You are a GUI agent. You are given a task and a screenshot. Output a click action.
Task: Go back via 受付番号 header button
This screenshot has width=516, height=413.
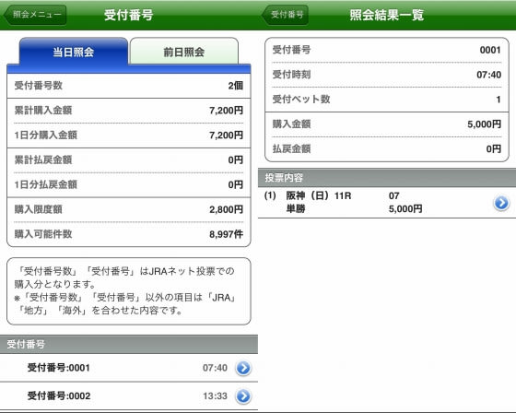click(x=285, y=15)
